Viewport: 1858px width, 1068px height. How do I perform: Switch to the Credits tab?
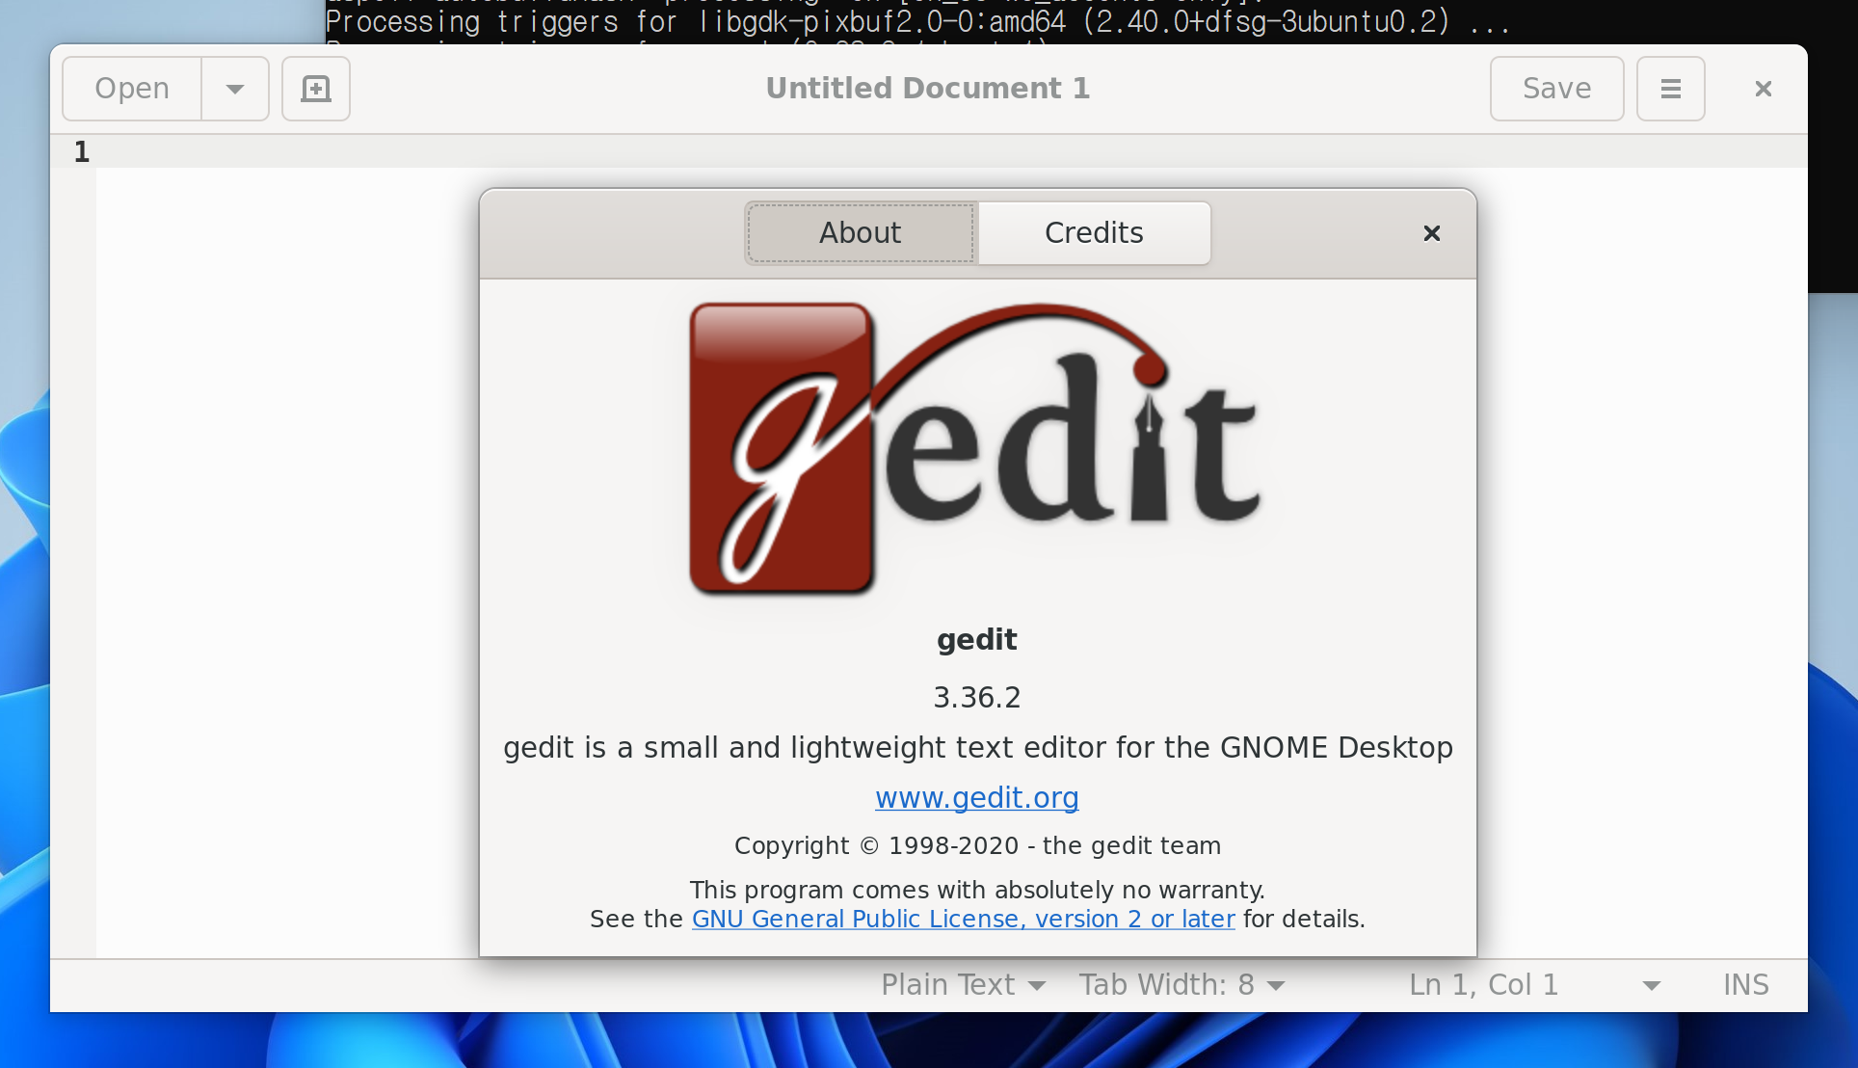point(1094,233)
